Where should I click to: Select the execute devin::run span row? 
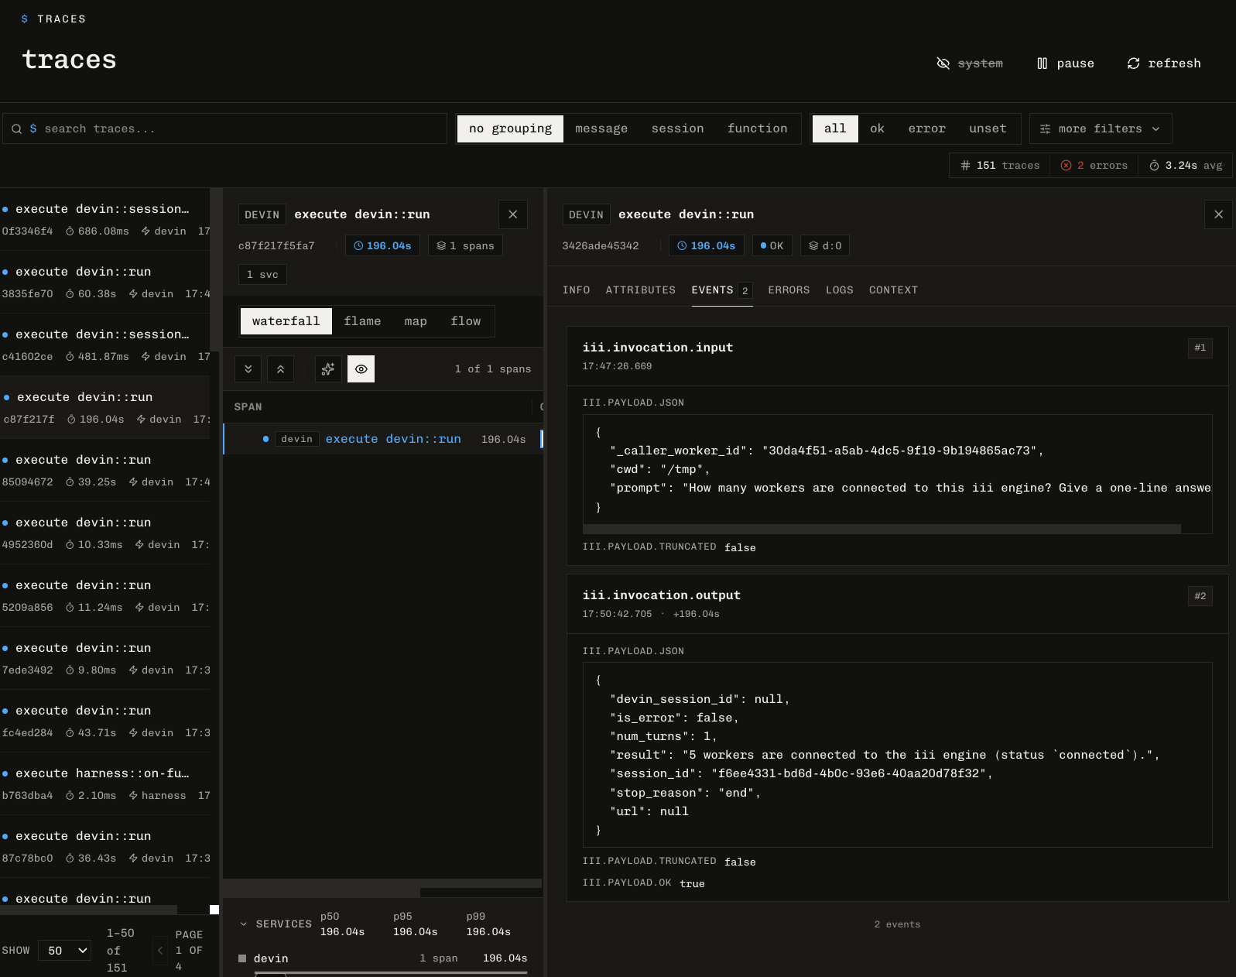tap(383, 439)
